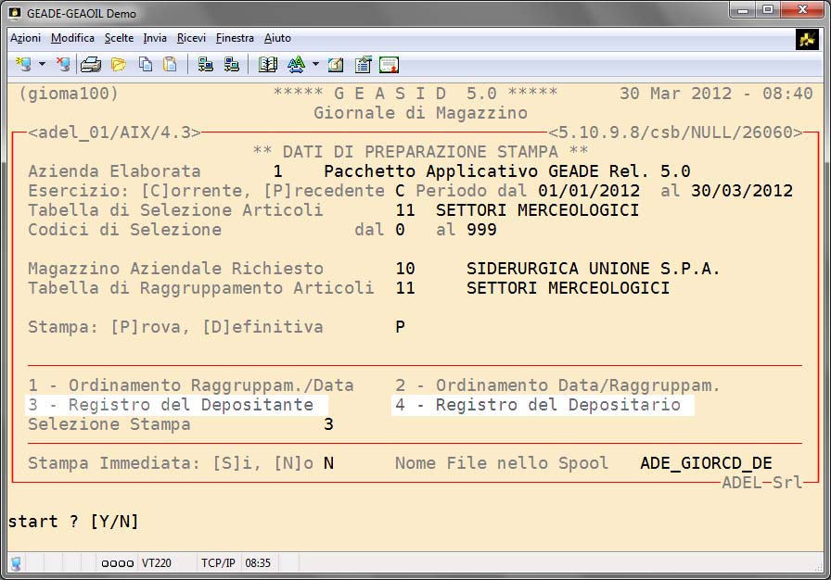Click the printer icon in toolbar
The image size is (831, 580).
(x=90, y=65)
